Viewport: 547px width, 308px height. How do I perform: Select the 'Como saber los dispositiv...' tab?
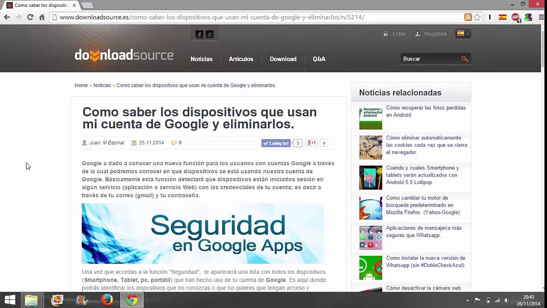[42, 5]
